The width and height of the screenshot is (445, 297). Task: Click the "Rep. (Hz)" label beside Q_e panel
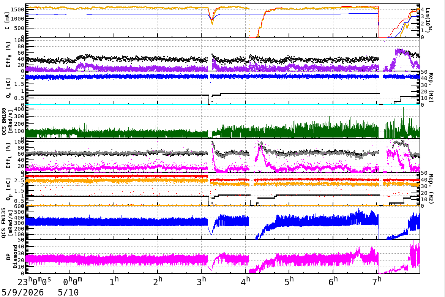pos(431,88)
